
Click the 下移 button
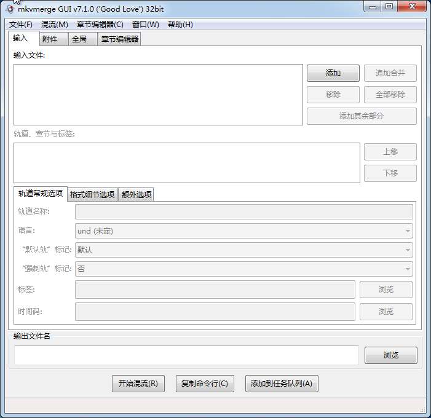point(390,173)
